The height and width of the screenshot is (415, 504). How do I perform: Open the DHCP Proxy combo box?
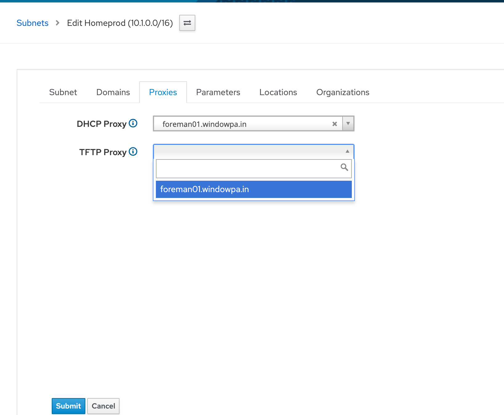254,123
